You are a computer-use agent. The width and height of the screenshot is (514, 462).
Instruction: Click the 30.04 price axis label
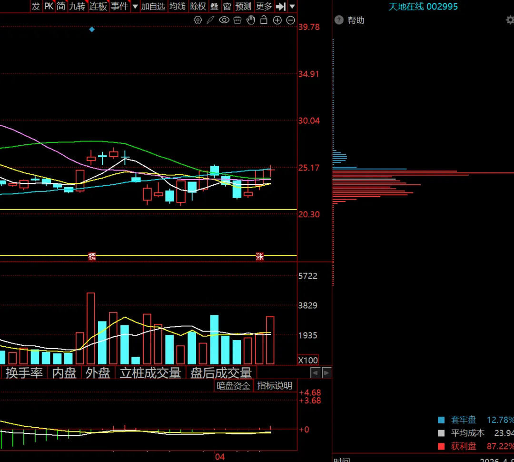click(x=309, y=121)
